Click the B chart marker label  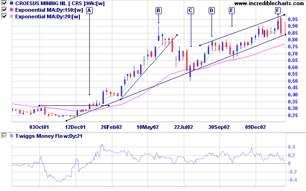pyautogui.click(x=158, y=10)
